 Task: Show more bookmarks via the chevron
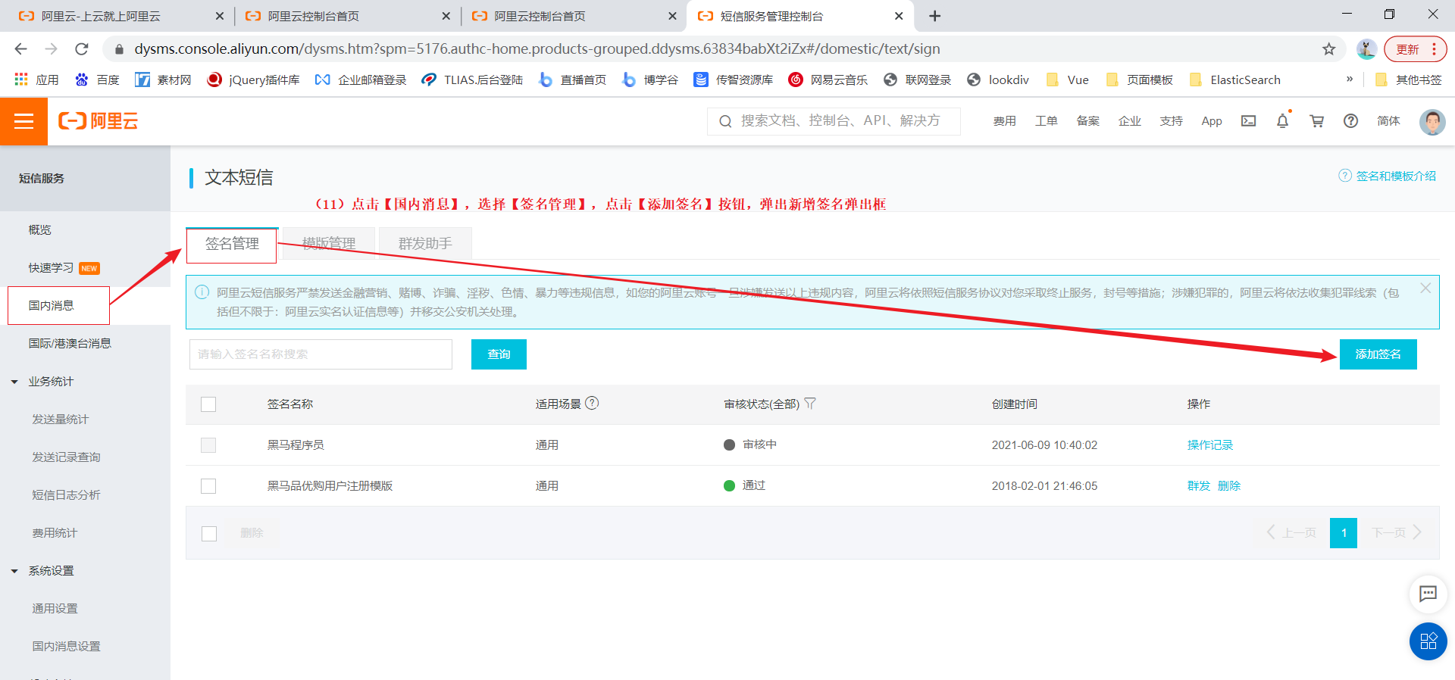pyautogui.click(x=1349, y=80)
